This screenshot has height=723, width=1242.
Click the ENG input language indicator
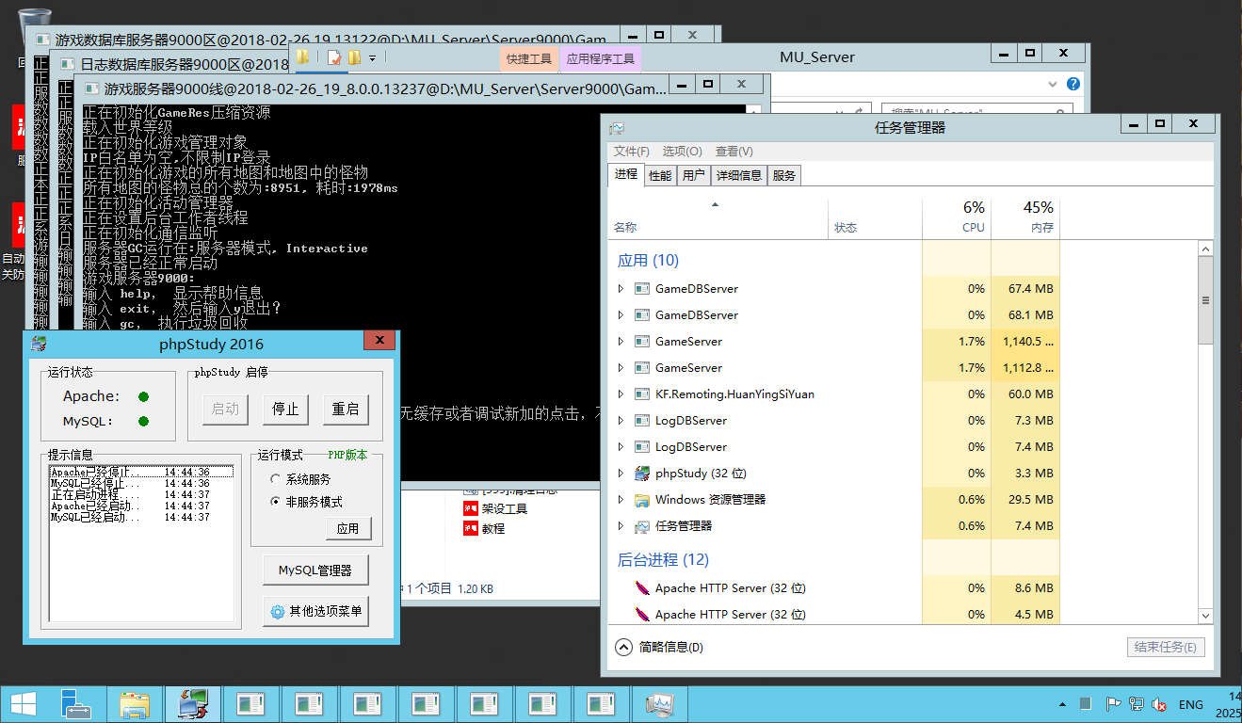point(1190,704)
